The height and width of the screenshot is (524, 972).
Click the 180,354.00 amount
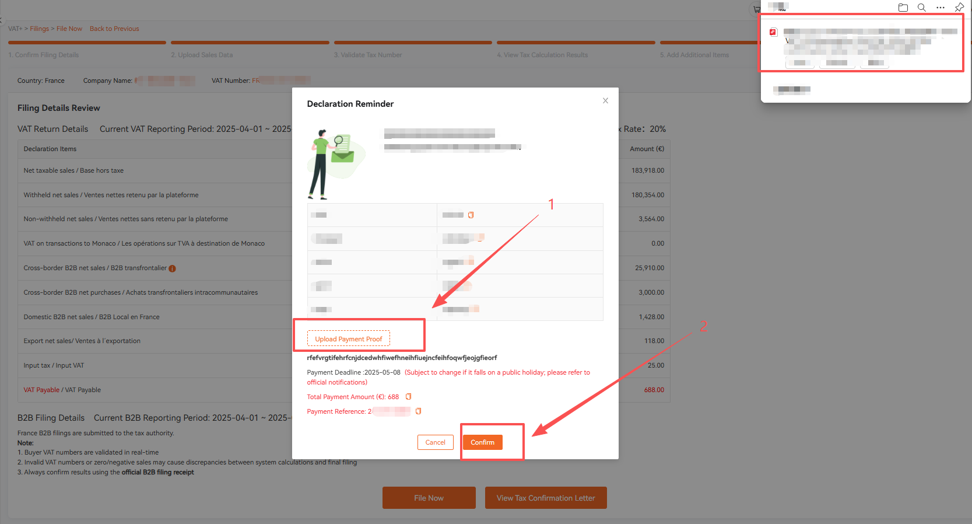click(x=648, y=195)
